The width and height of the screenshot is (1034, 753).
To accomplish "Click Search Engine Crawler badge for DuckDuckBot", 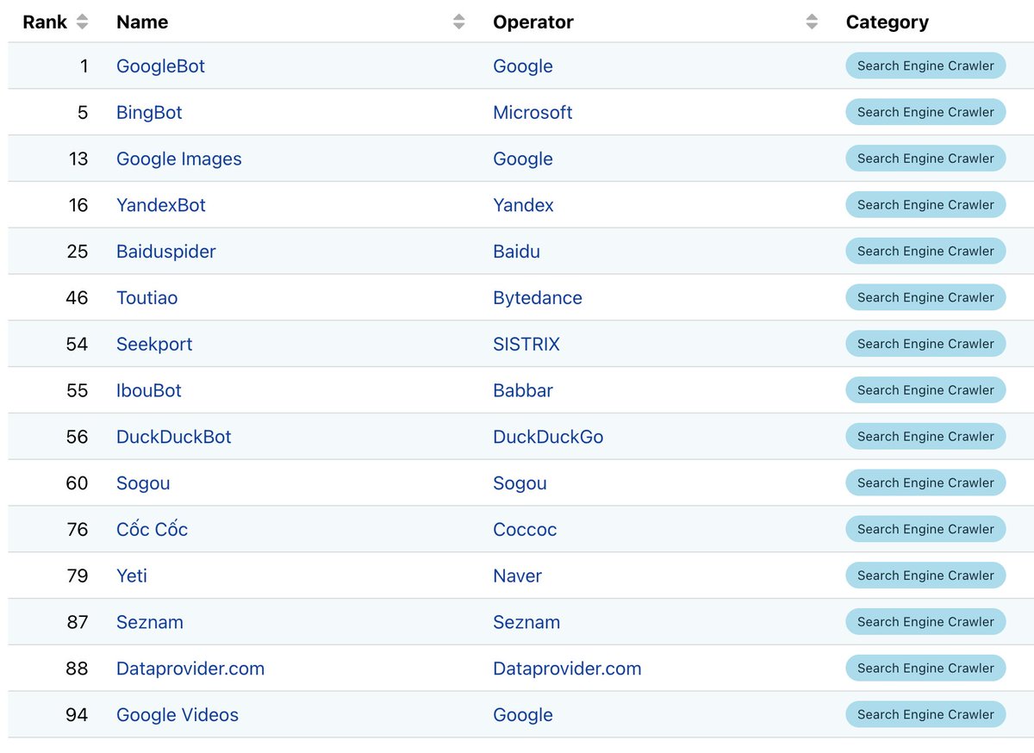I will pos(925,437).
